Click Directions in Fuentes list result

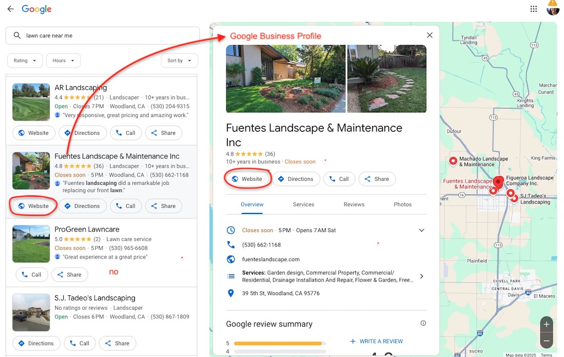tap(83, 206)
